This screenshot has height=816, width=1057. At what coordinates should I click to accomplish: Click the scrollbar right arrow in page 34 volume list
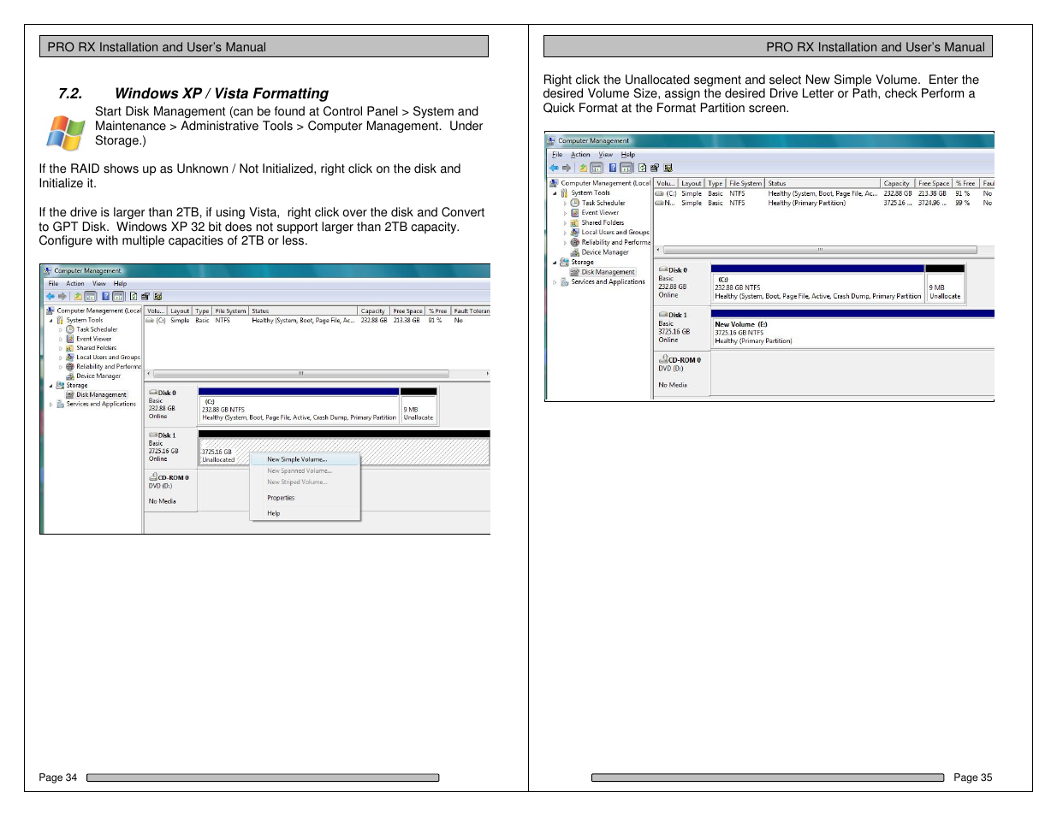(487, 374)
